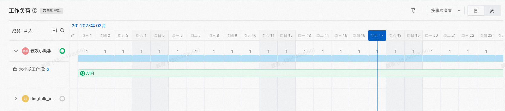Click the help question mark beside 工作负荷
This screenshot has width=505, height=111.
(35, 11)
